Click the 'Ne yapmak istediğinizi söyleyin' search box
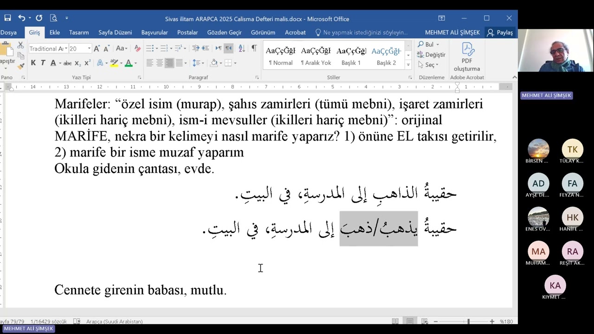Screen dimensions: 594x334 362,32
